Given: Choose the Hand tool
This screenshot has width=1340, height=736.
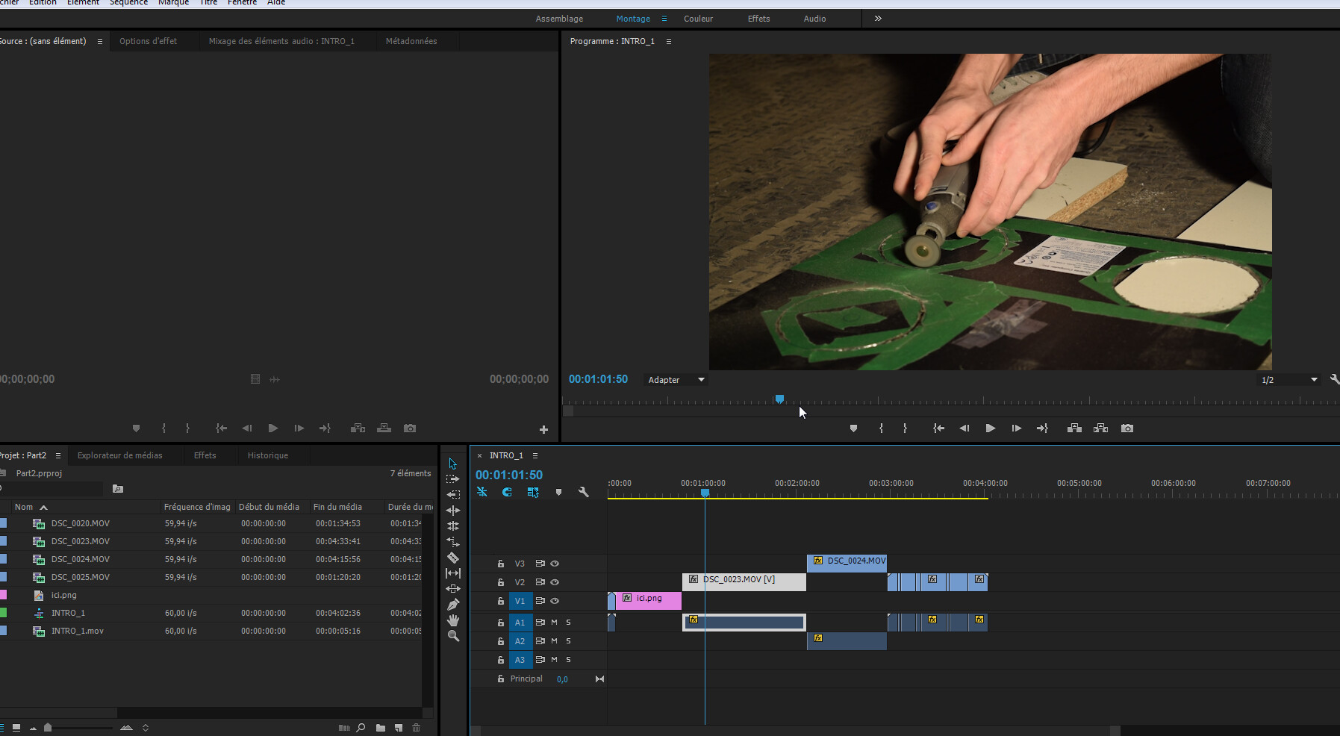Looking at the screenshot, I should [453, 620].
